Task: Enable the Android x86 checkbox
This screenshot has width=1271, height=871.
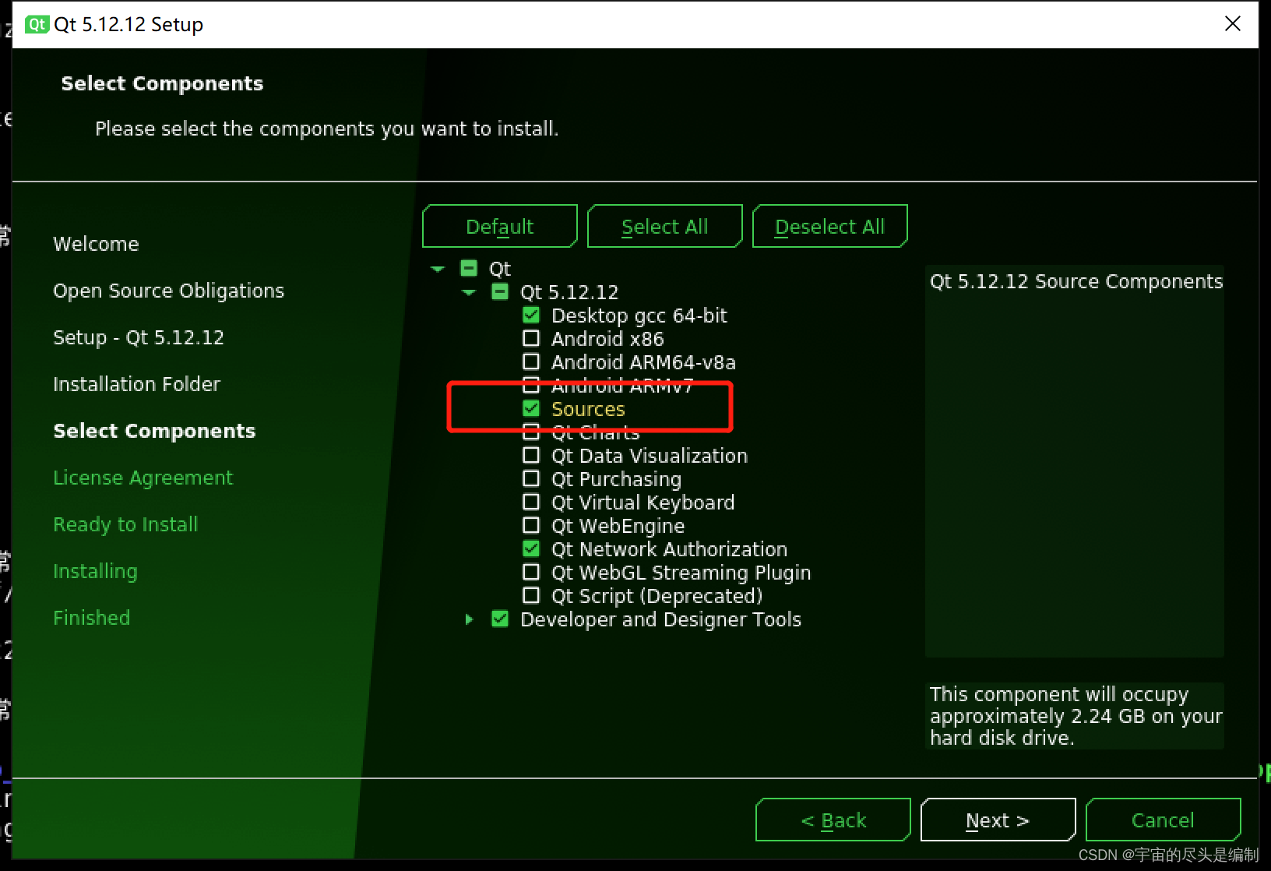Action: click(531, 339)
